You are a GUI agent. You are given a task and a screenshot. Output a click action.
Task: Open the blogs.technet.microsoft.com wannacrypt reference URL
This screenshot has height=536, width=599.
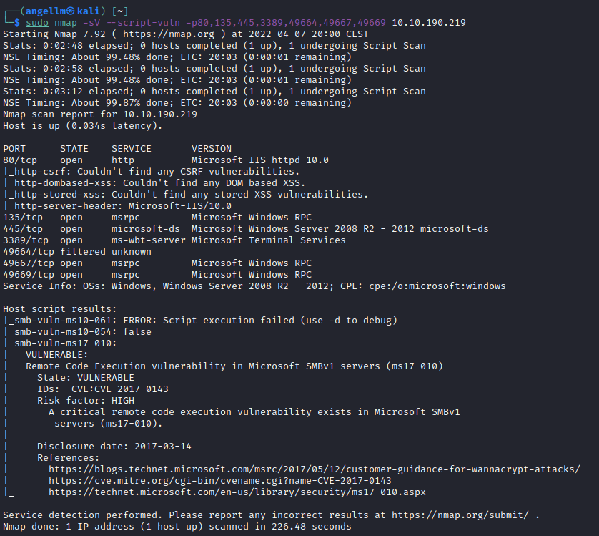[315, 469]
